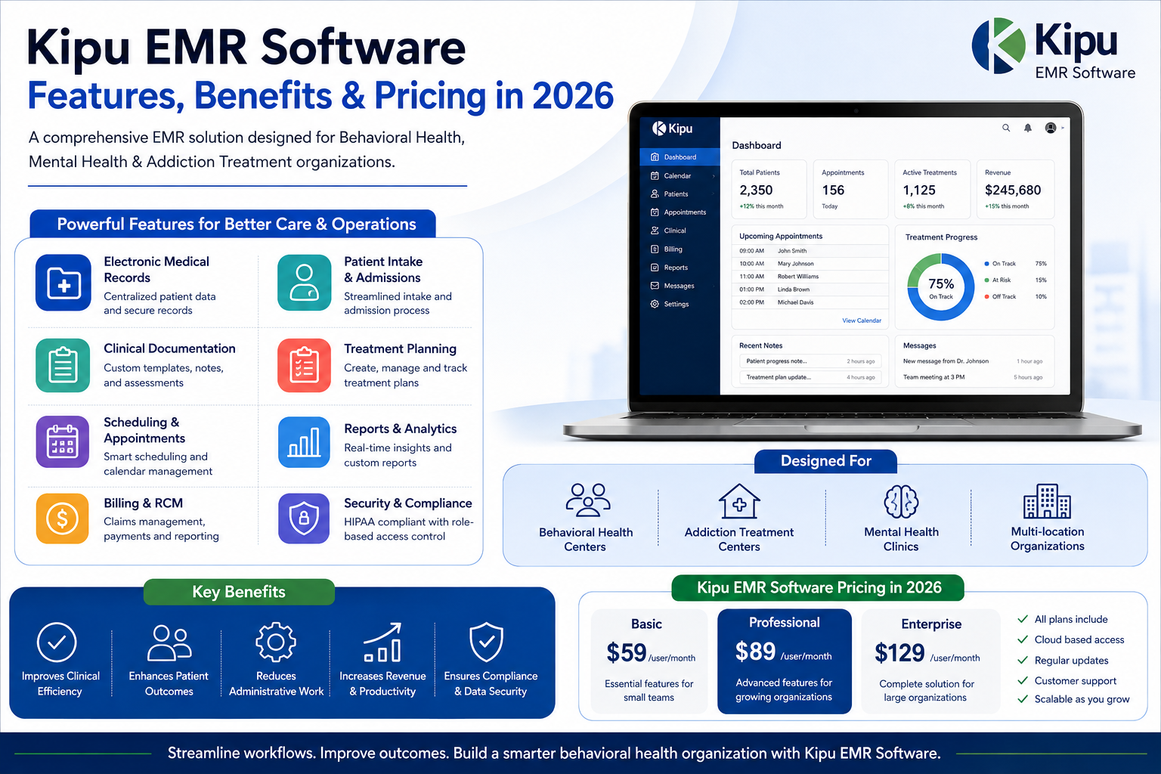Open Patients in the laptop sidebar

pyautogui.click(x=680, y=194)
